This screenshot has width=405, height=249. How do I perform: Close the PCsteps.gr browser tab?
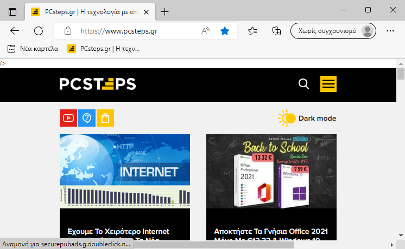pos(146,12)
